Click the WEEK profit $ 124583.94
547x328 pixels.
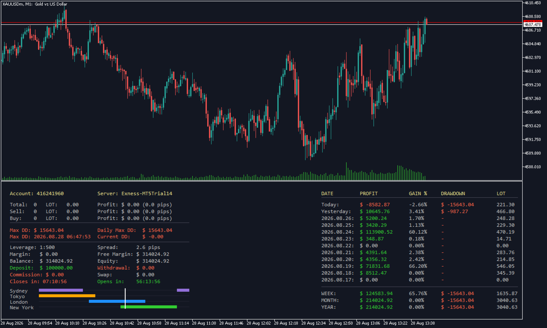tap(376, 293)
